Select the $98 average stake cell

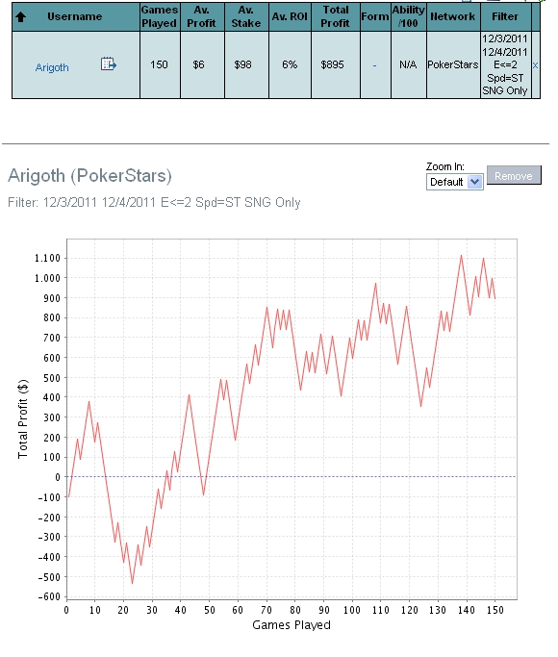coord(246,65)
